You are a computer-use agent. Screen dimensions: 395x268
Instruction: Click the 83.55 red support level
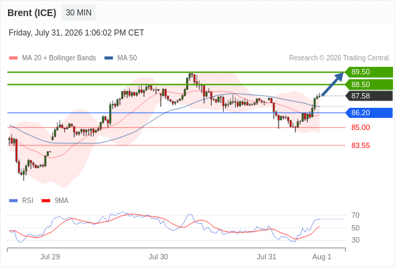click(x=360, y=145)
